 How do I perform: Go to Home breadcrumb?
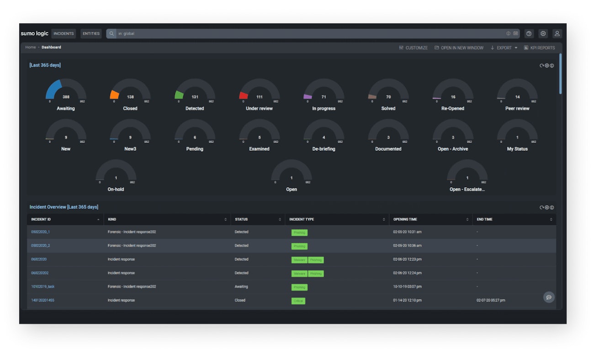31,48
